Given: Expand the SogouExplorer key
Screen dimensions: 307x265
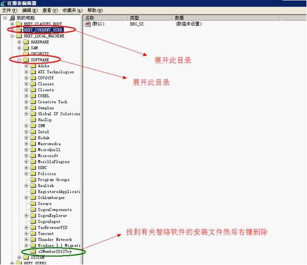Looking at the screenshot, I should coord(26,216).
